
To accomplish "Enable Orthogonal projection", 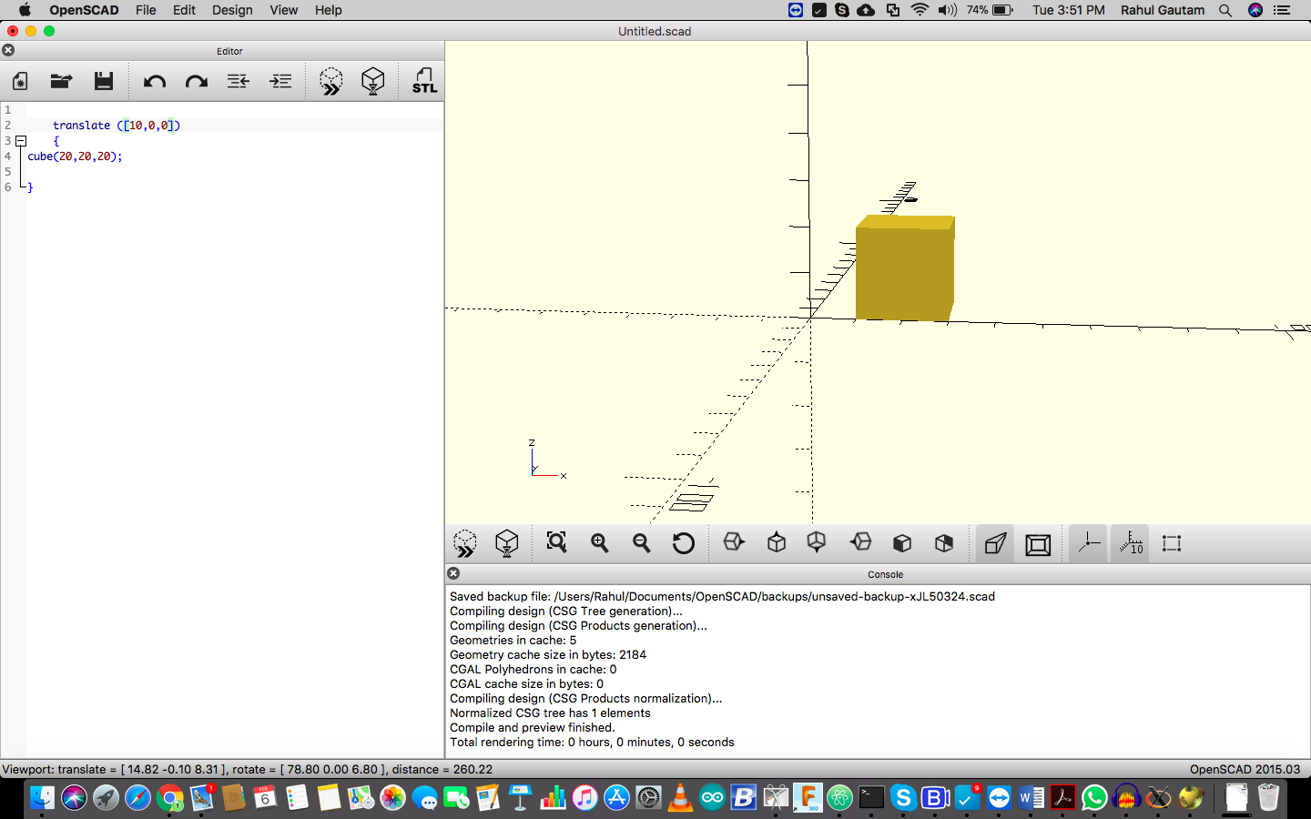I will [1038, 544].
